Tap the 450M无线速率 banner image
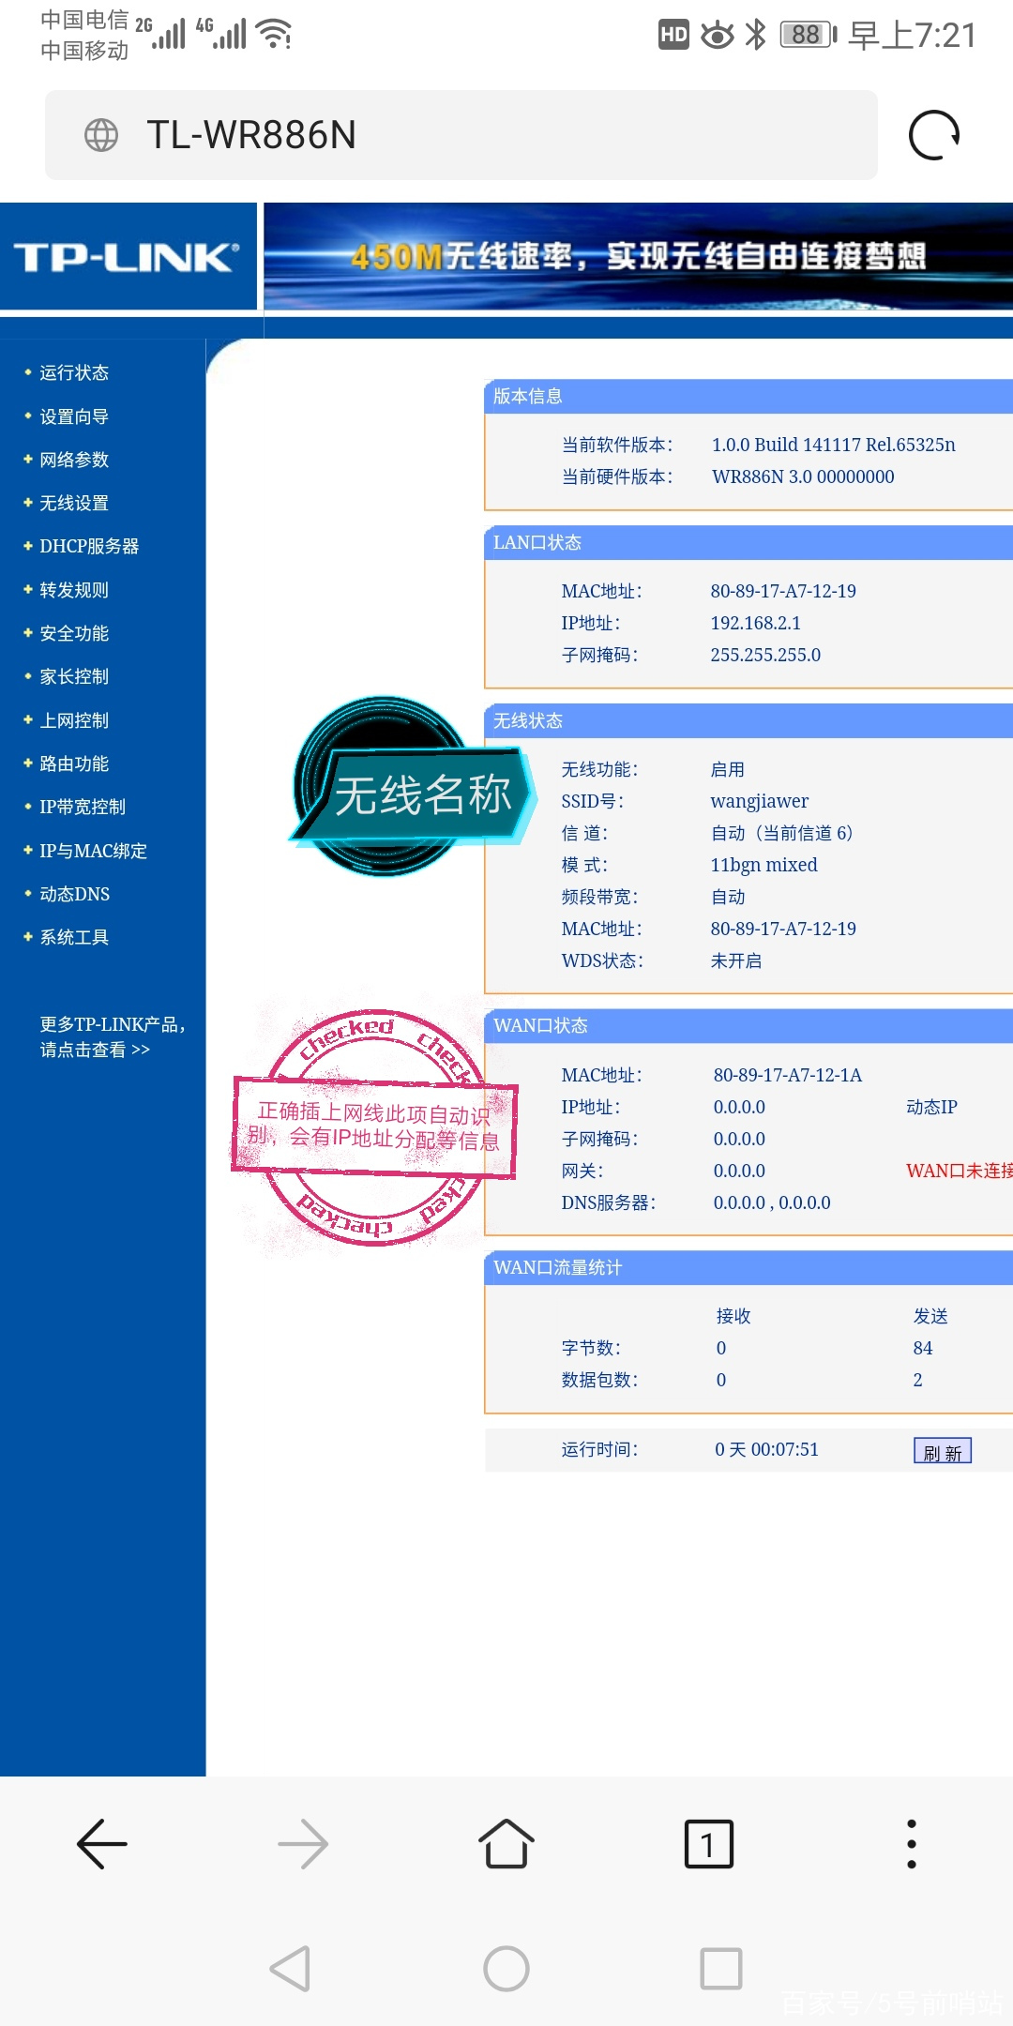Screen dimensions: 1013x2026 [638, 256]
